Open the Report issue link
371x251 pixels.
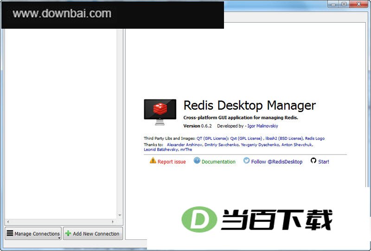172,162
